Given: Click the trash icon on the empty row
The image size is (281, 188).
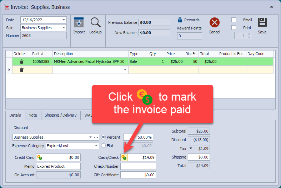Looking at the screenshot, I should point(22,70).
